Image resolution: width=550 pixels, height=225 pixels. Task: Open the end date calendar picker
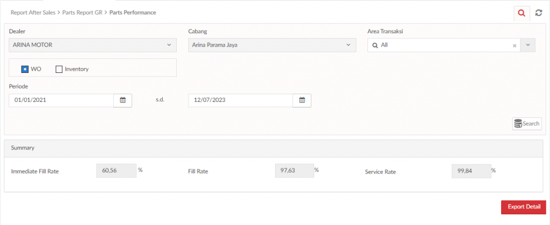[302, 100]
